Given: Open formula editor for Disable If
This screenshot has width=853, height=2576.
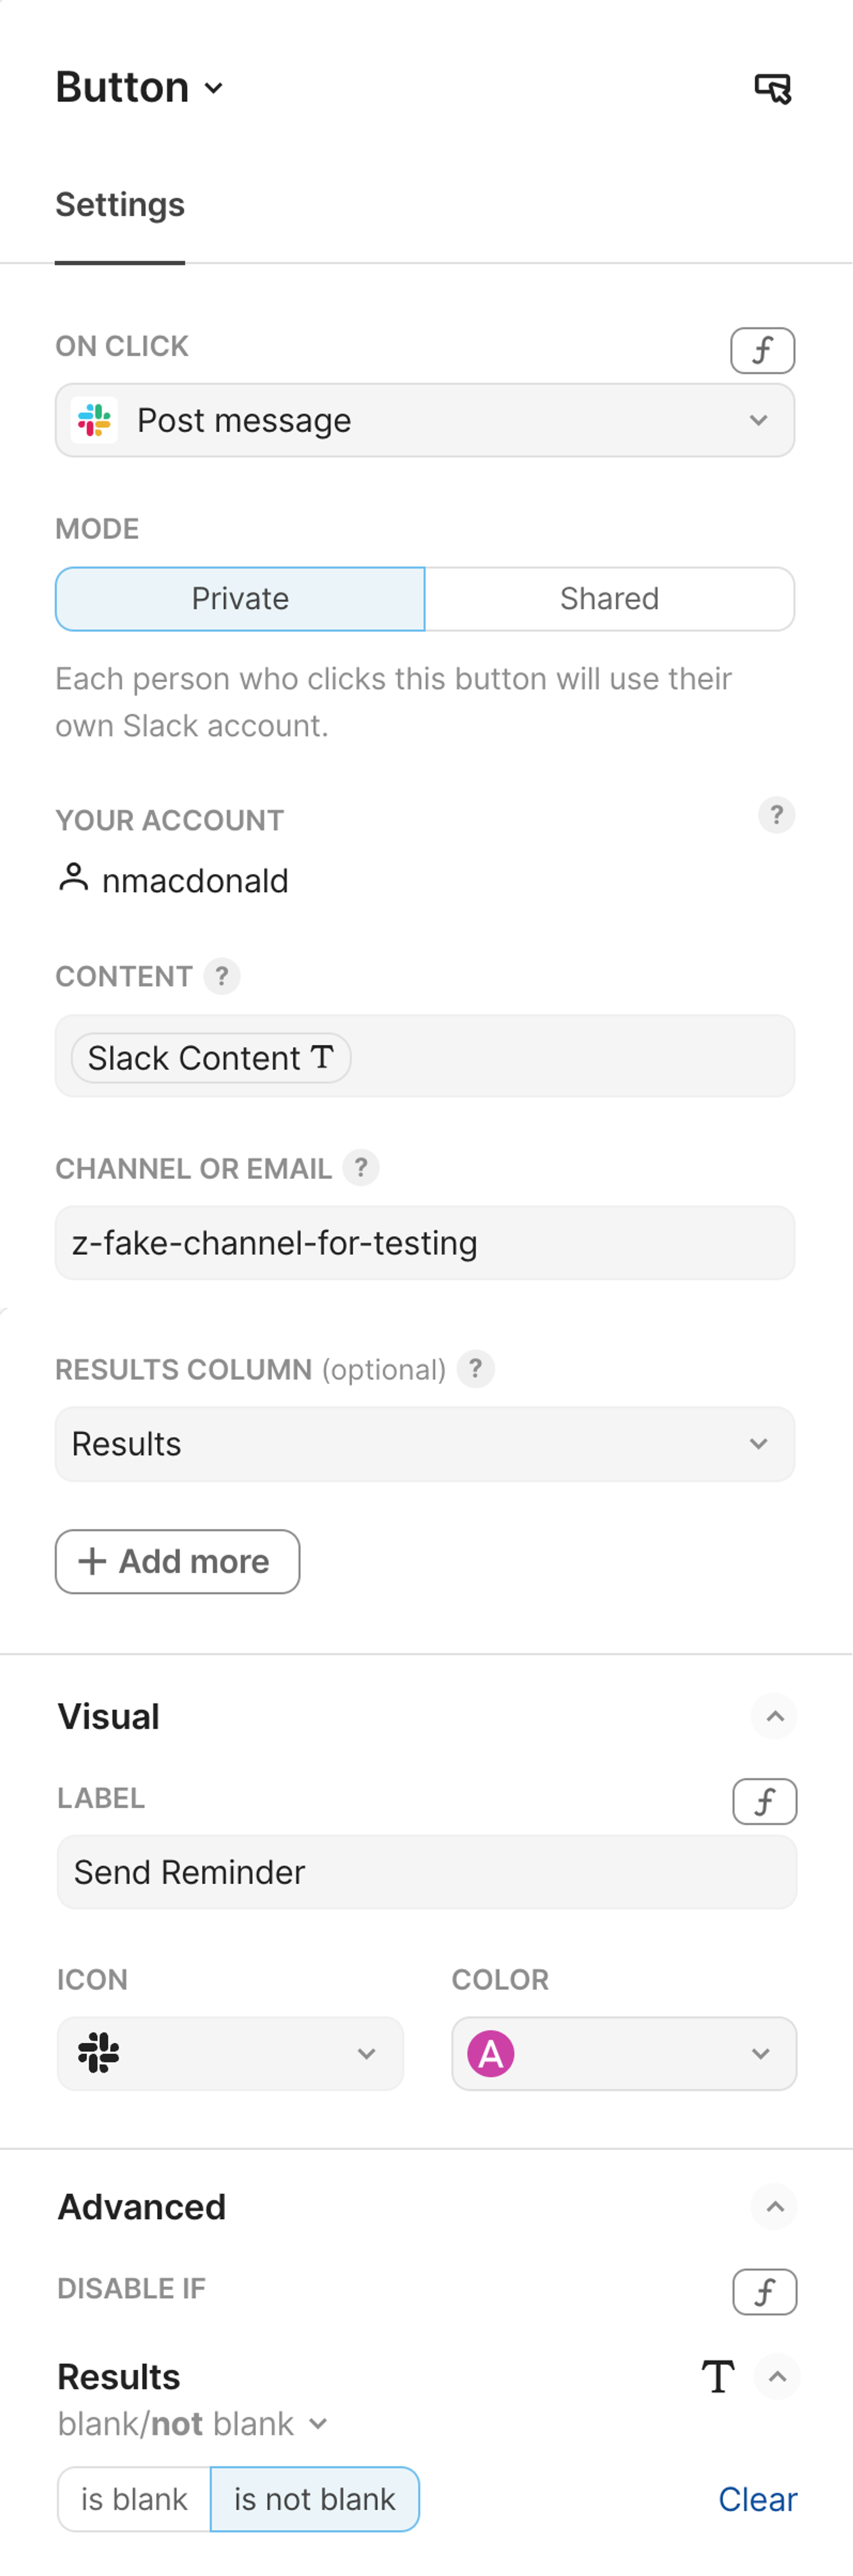Looking at the screenshot, I should coord(764,2291).
